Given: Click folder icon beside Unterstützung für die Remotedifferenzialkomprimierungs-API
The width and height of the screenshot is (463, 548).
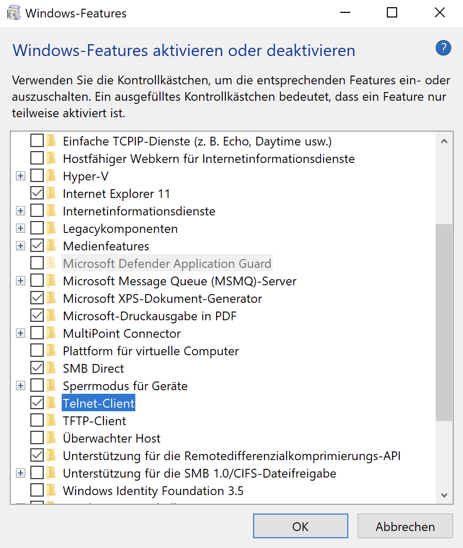Looking at the screenshot, I should (51, 455).
